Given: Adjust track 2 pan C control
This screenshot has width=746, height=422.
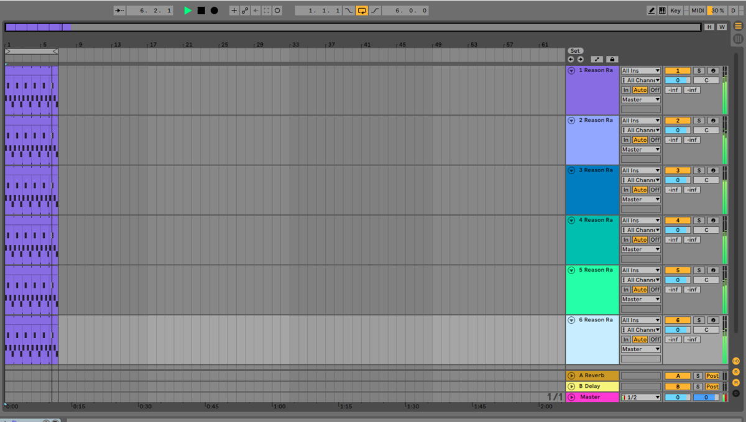Looking at the screenshot, I should [706, 131].
